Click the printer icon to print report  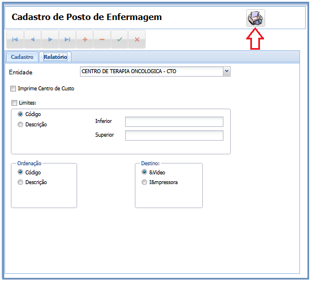255,18
